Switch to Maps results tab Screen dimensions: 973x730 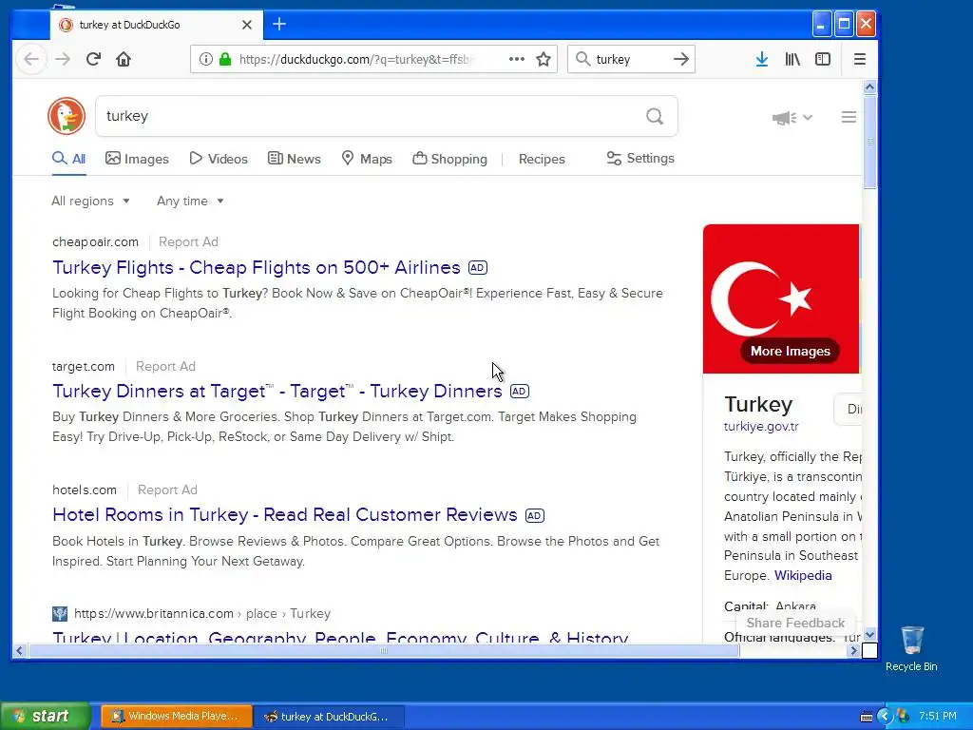[x=367, y=159]
